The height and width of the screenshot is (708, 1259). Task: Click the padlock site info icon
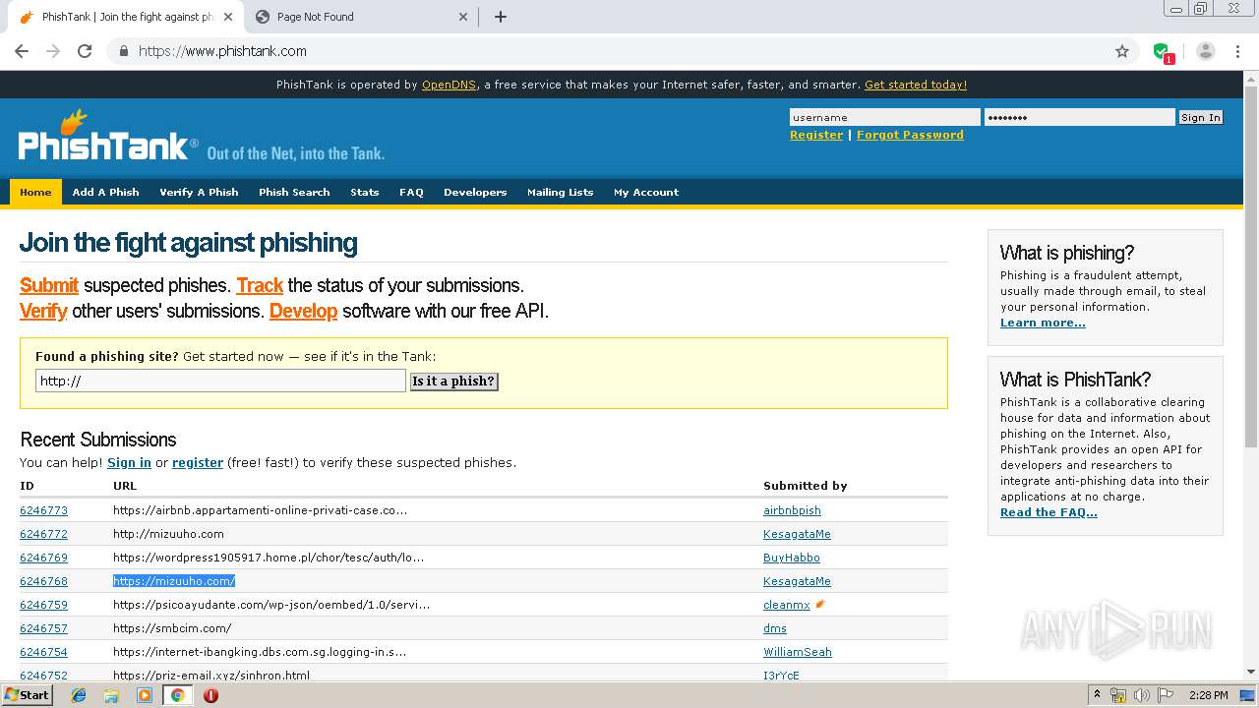pos(123,51)
